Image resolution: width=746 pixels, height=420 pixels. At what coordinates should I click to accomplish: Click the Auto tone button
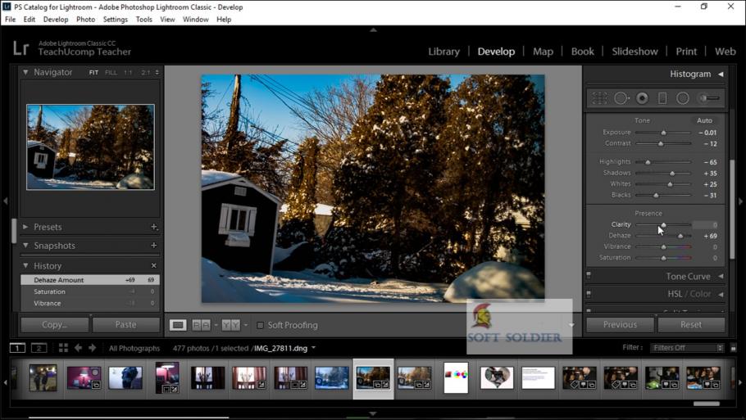[704, 120]
